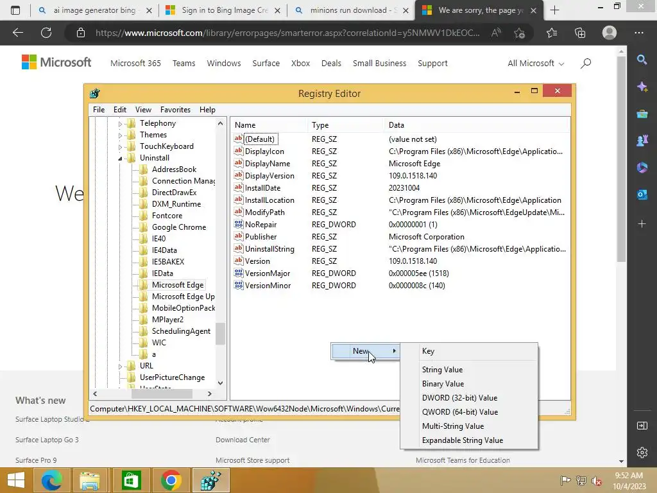
Task: Open the sidebar settings gear icon
Action: coord(642,453)
